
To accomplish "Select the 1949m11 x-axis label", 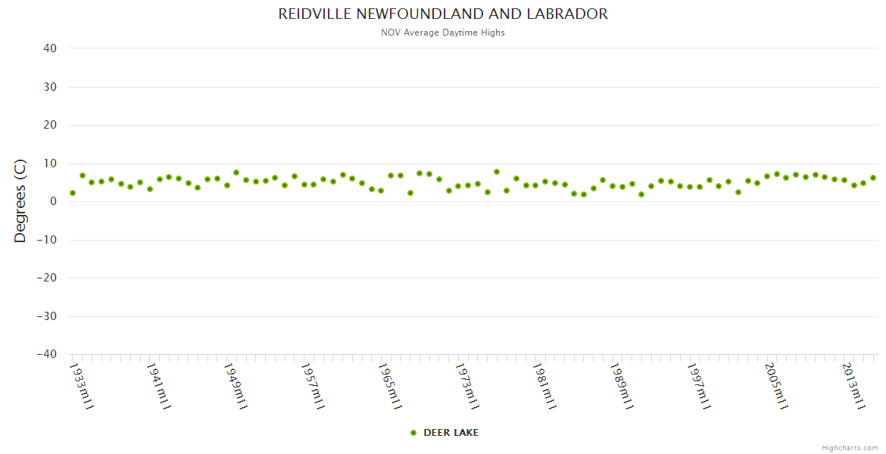I will tap(236, 387).
